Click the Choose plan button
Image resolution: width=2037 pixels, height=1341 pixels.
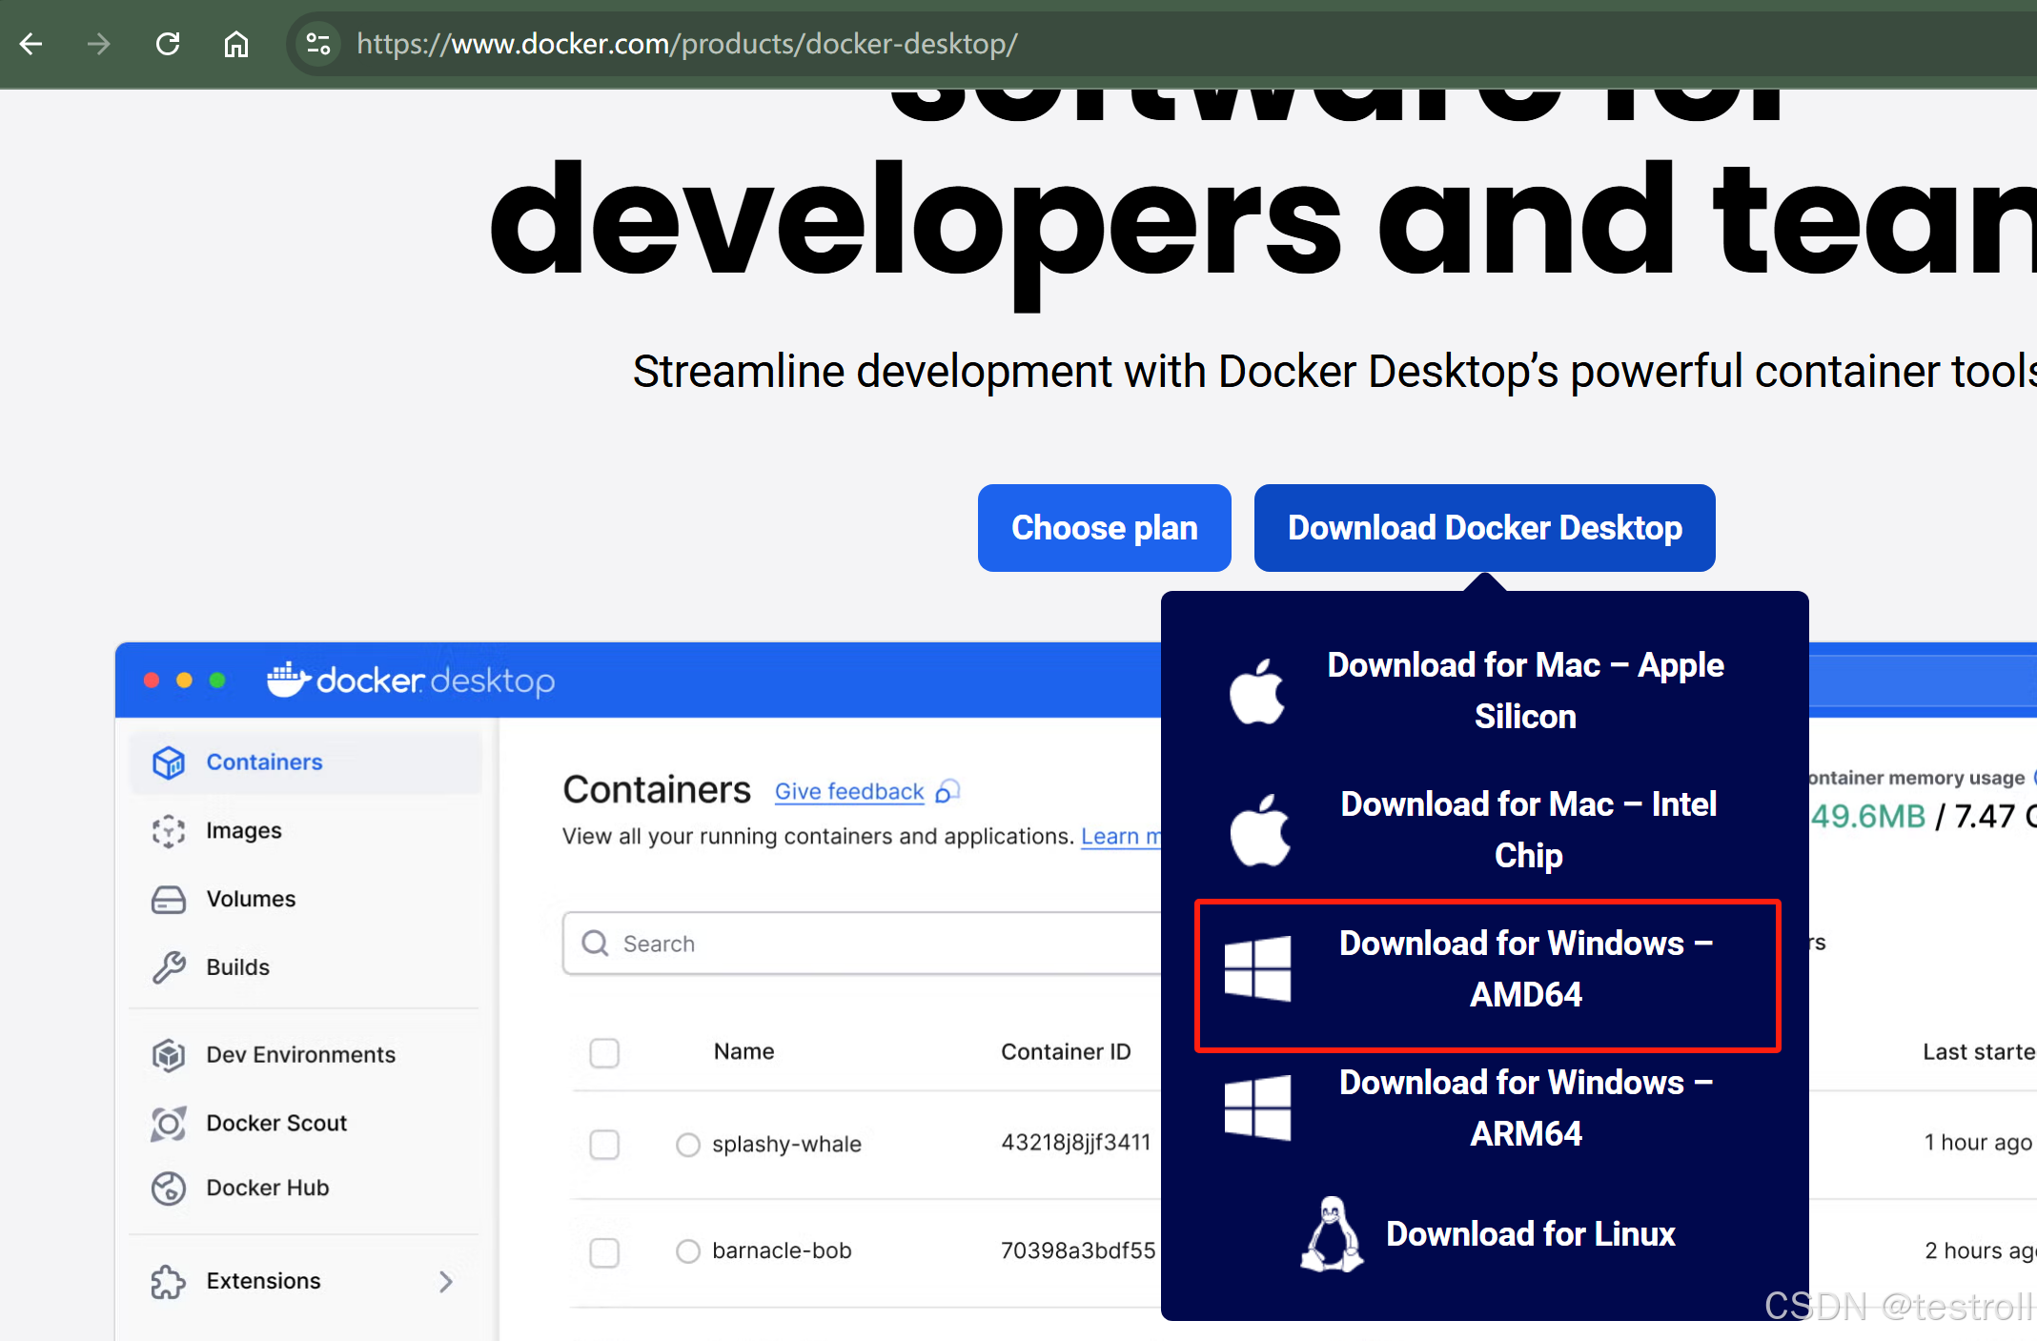pyautogui.click(x=1104, y=528)
